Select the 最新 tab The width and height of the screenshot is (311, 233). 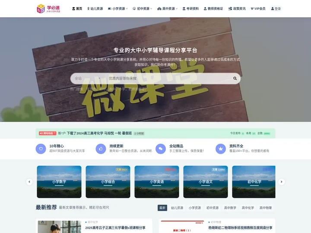(x=162, y=208)
